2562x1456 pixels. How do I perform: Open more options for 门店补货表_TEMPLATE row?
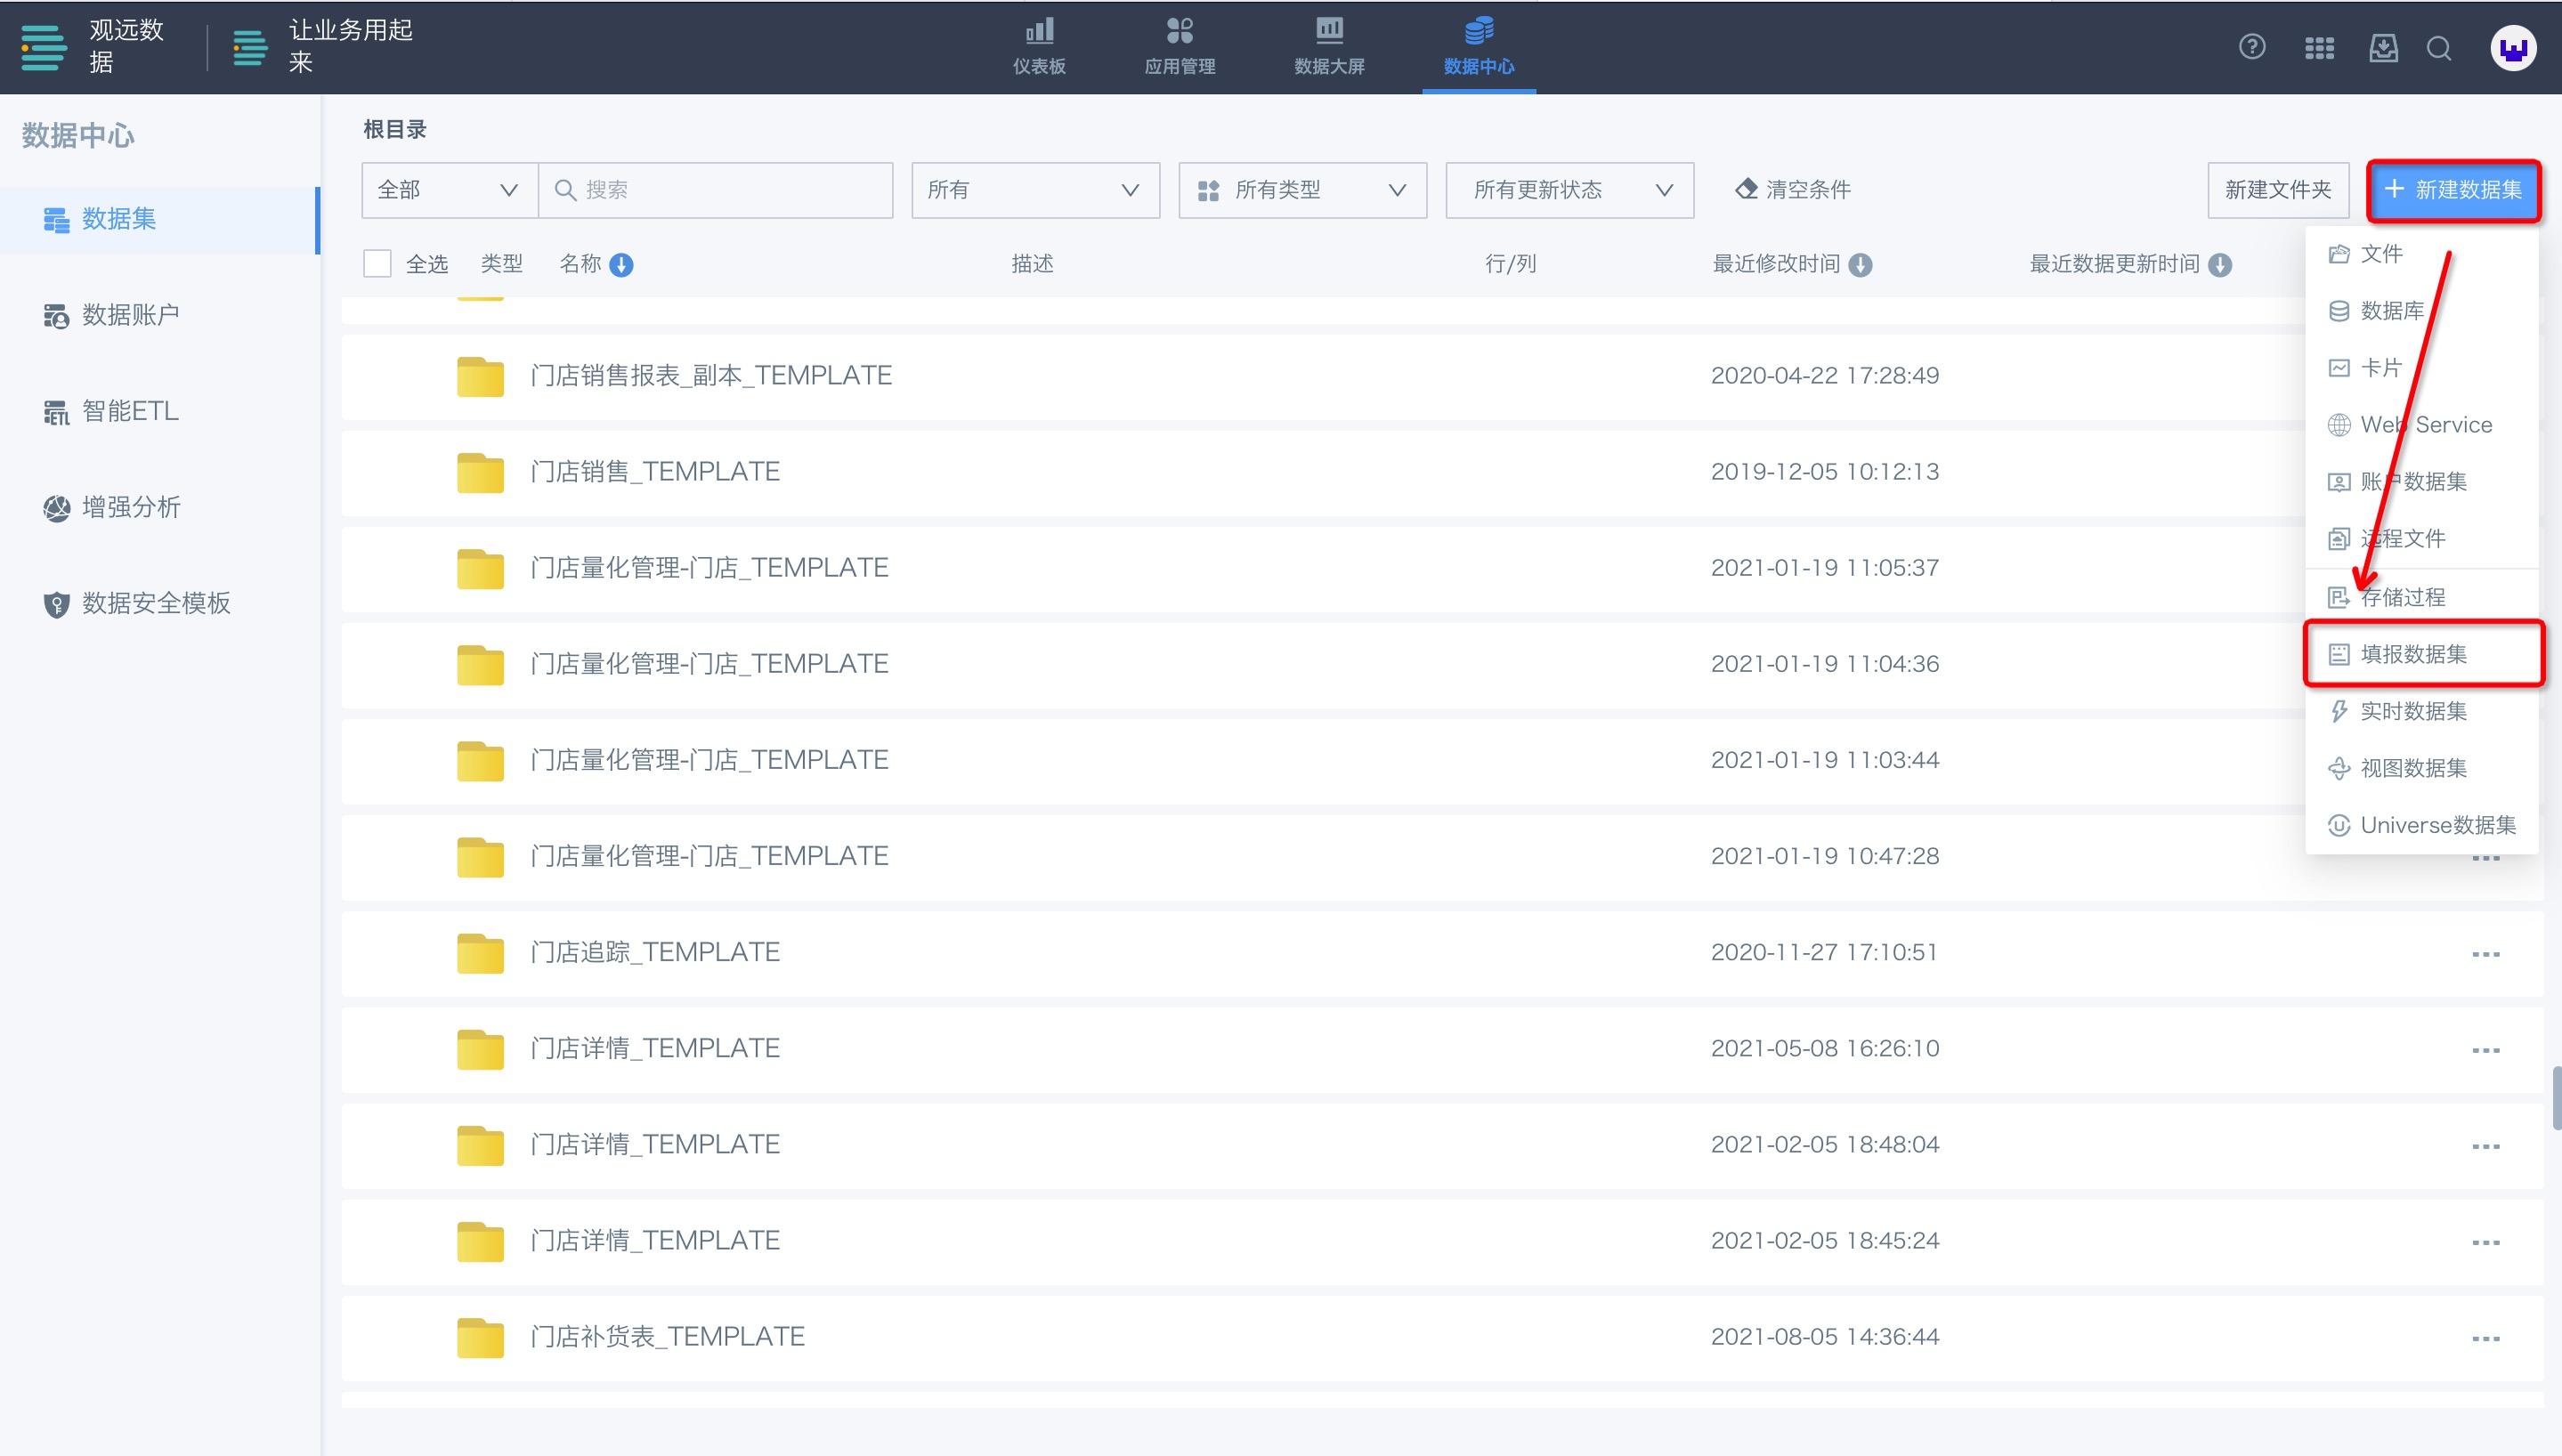[x=2485, y=1338]
